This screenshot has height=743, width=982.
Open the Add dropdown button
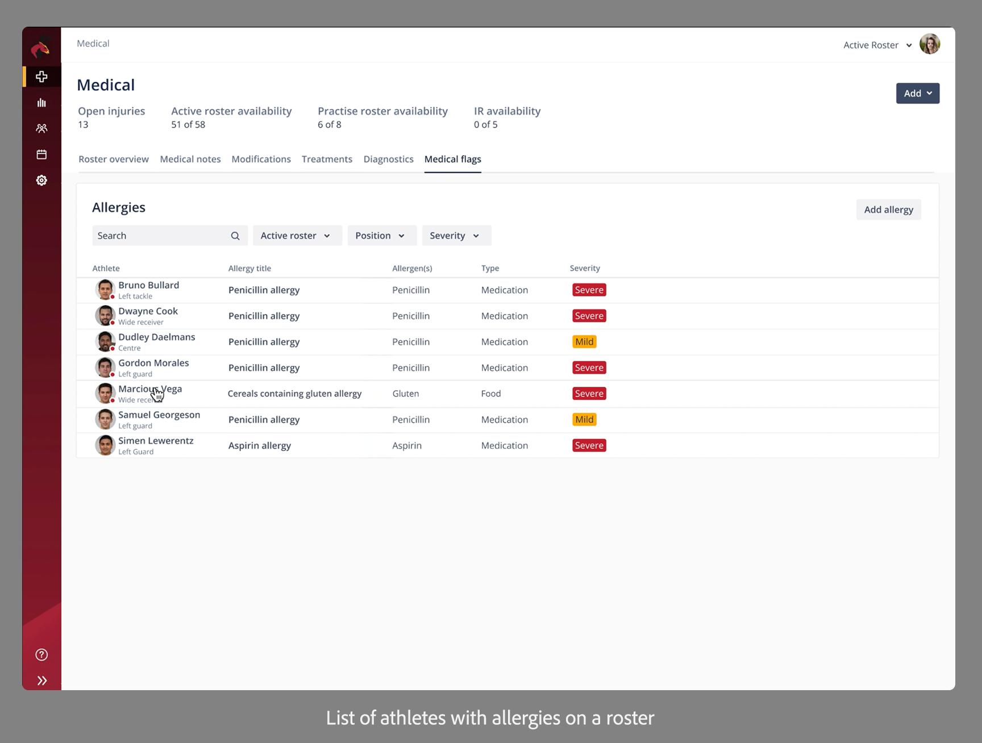[918, 93]
